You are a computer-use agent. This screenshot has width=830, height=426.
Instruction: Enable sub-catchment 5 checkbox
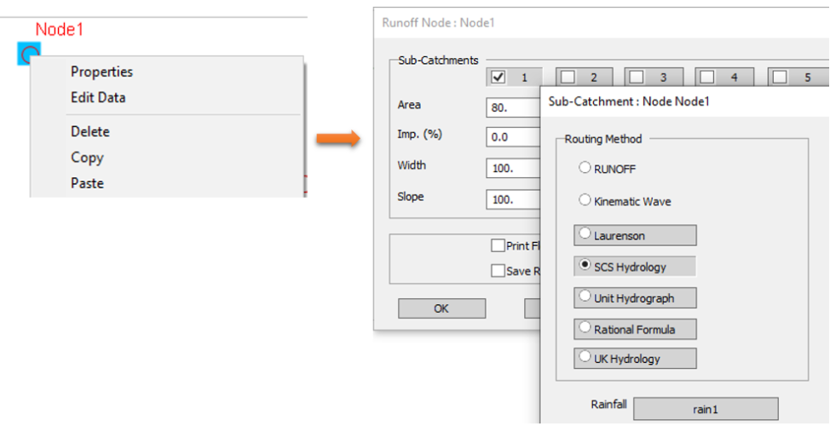(x=780, y=78)
